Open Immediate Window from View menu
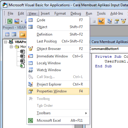Viewport: 128px width, 128px height. [58, 56]
